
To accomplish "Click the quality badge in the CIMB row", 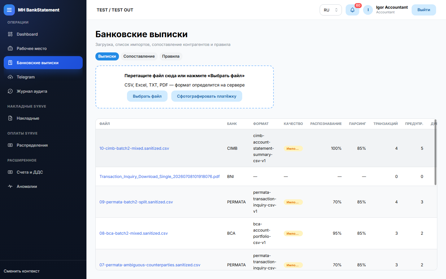I will pyautogui.click(x=293, y=148).
